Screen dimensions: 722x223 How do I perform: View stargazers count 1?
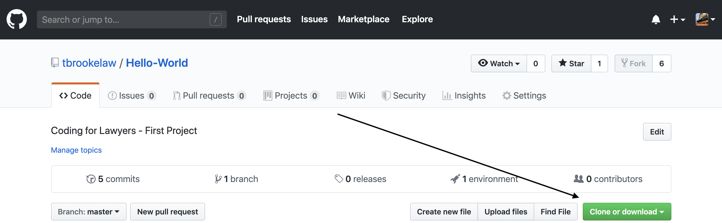[599, 63]
